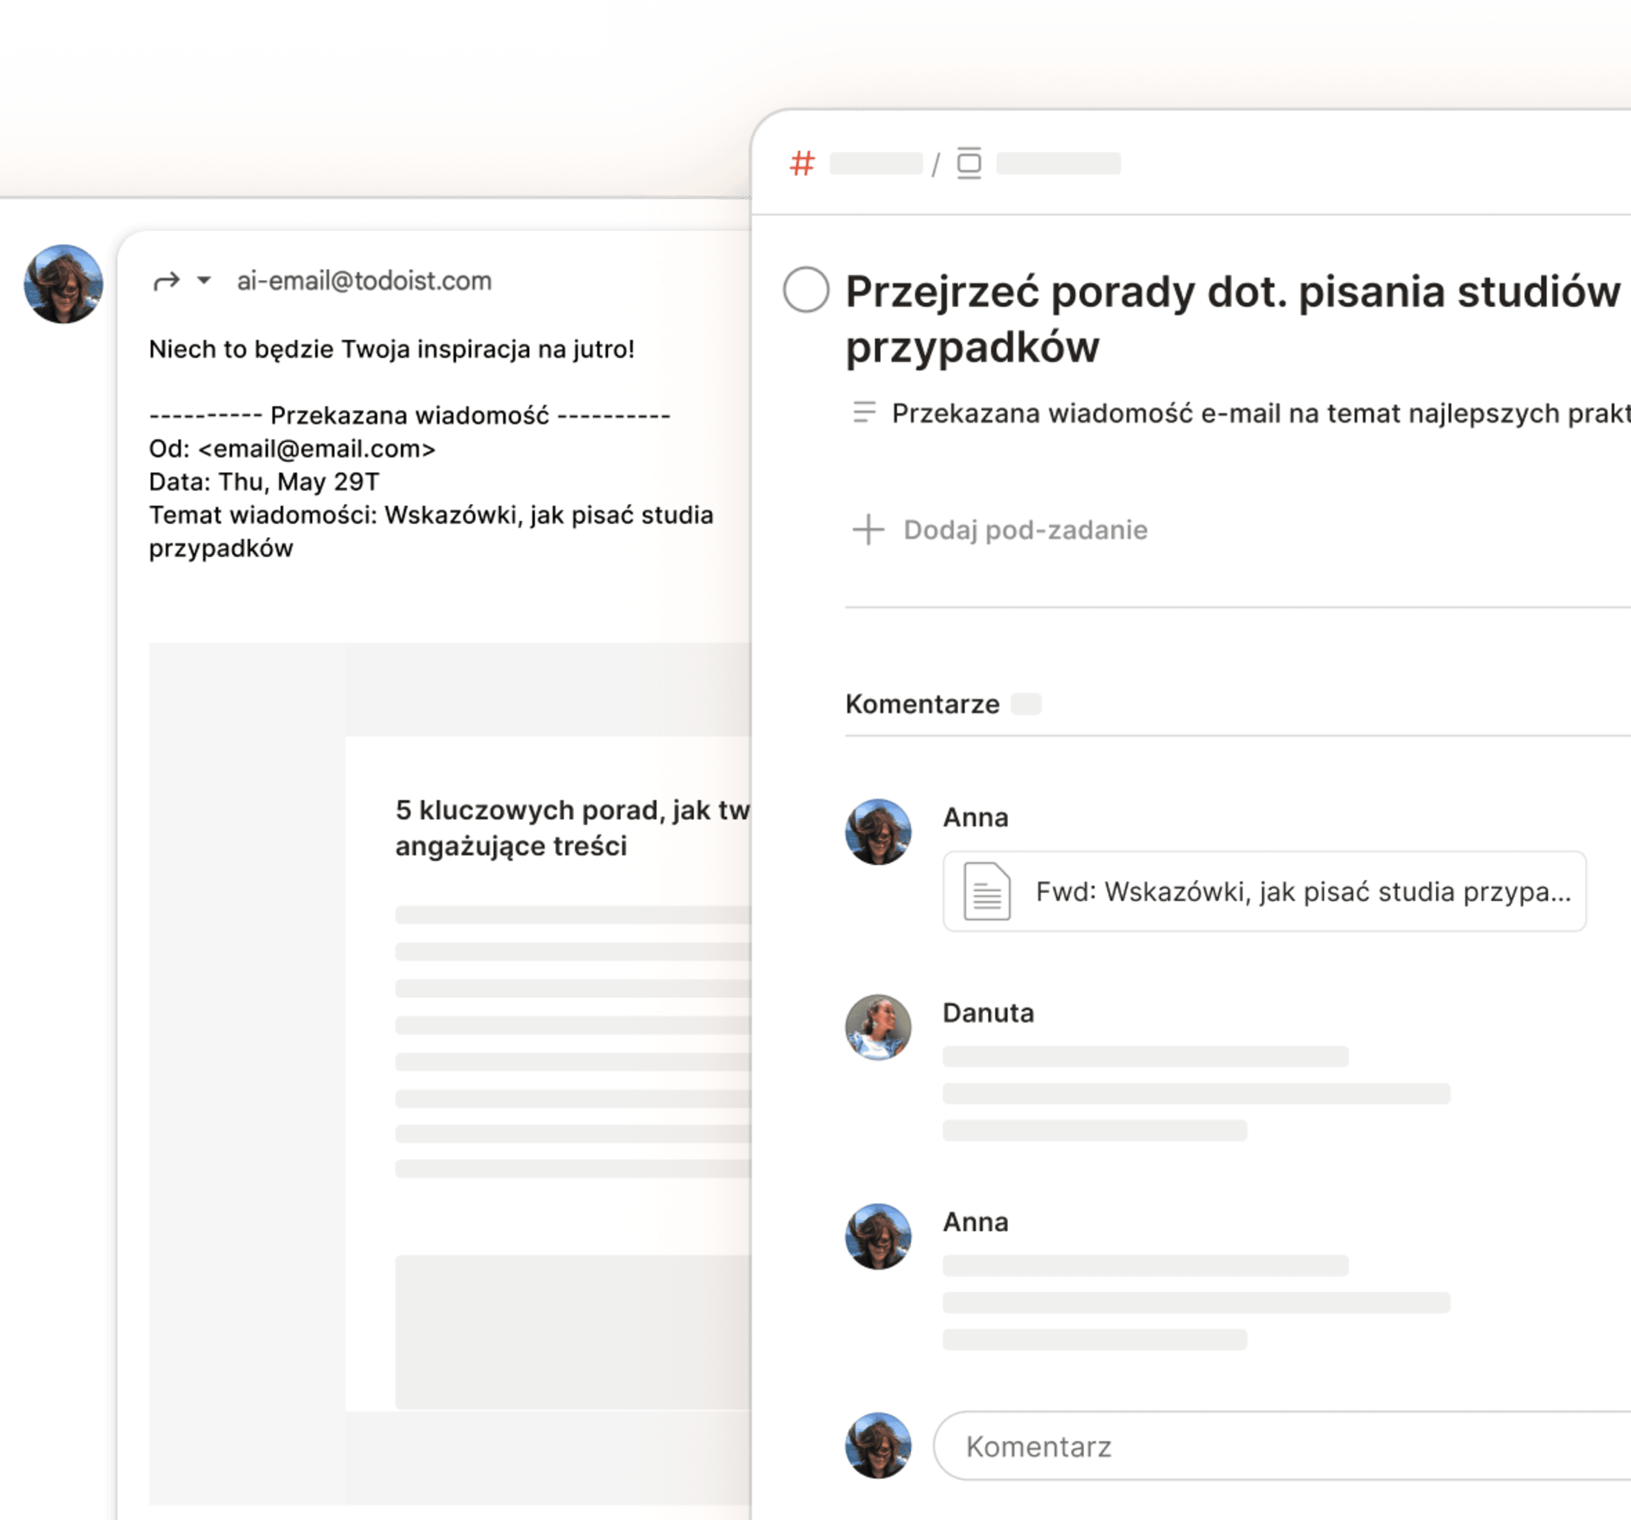Click Danuta's avatar in comments

click(x=878, y=1027)
